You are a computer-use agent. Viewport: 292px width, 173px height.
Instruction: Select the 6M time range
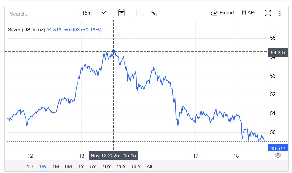pos(68,167)
